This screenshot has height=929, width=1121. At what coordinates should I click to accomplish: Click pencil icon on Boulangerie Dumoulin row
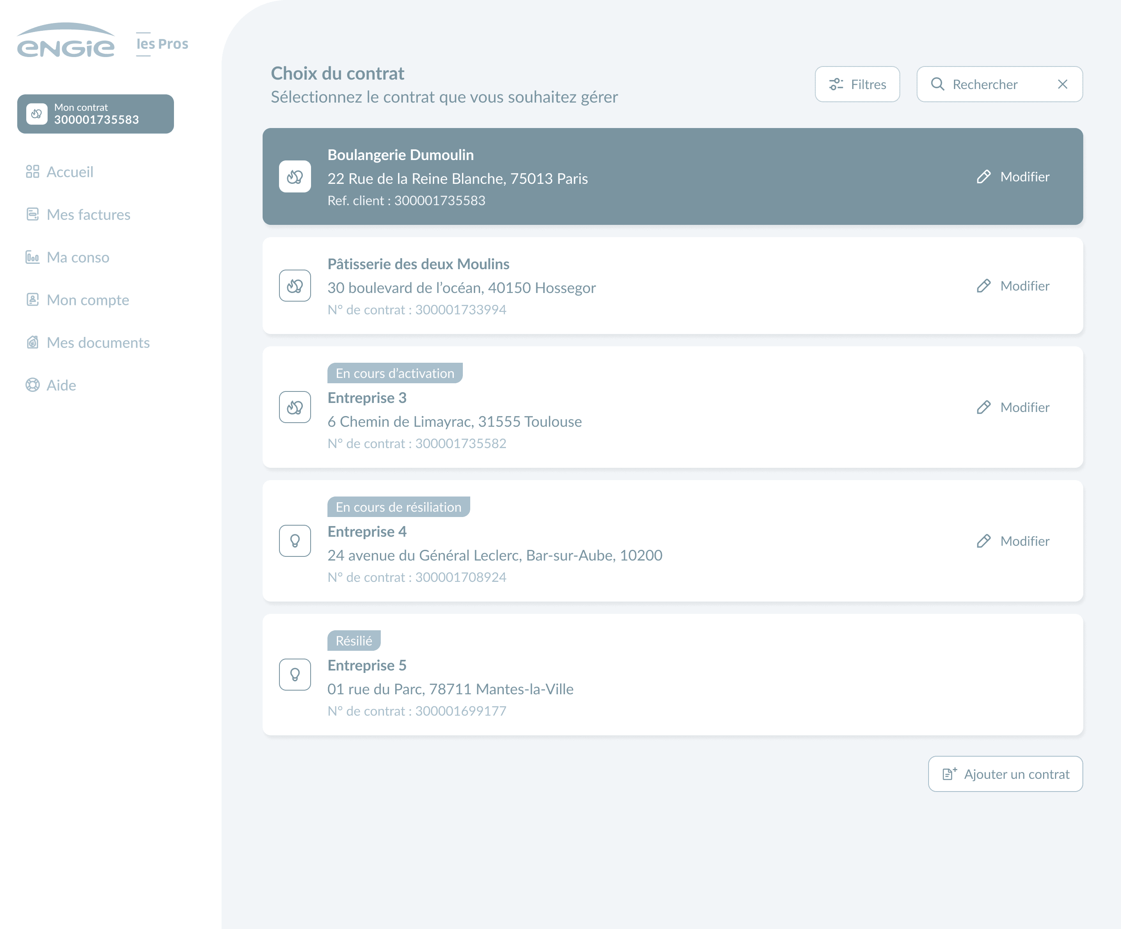[983, 177]
